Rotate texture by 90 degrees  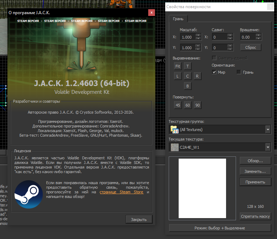click(197, 105)
